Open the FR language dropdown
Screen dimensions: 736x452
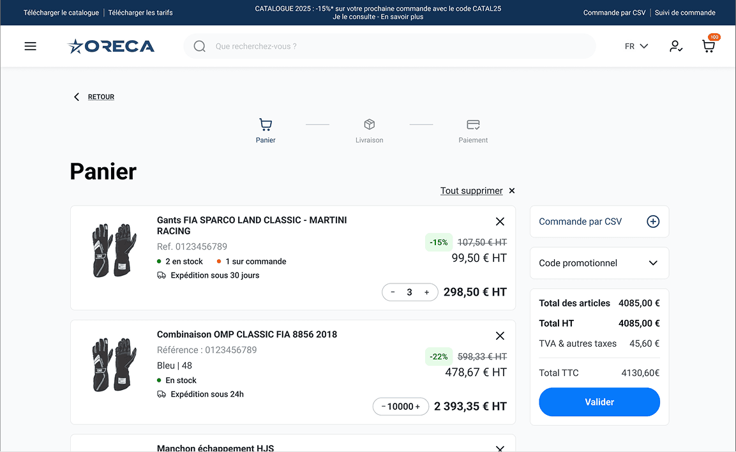(636, 46)
